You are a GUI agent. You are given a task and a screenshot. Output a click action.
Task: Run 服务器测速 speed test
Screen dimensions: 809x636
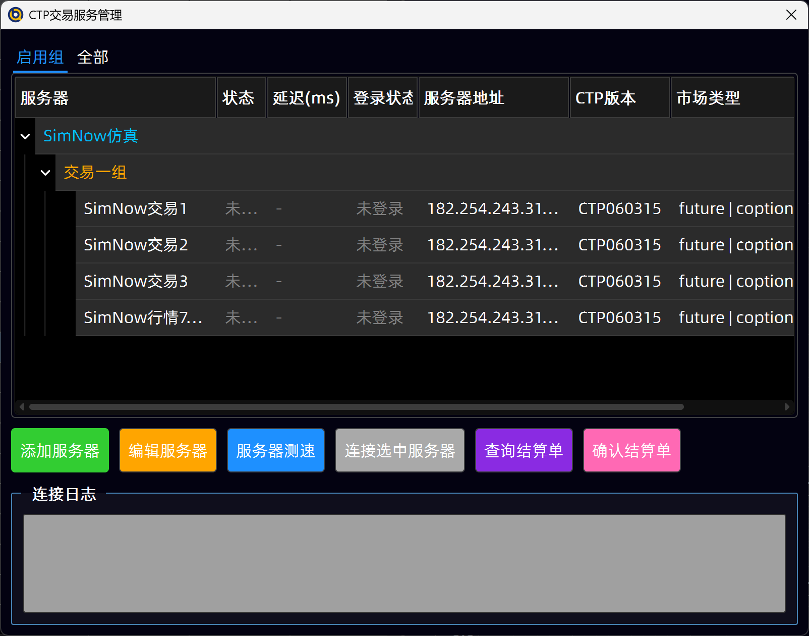pyautogui.click(x=275, y=450)
